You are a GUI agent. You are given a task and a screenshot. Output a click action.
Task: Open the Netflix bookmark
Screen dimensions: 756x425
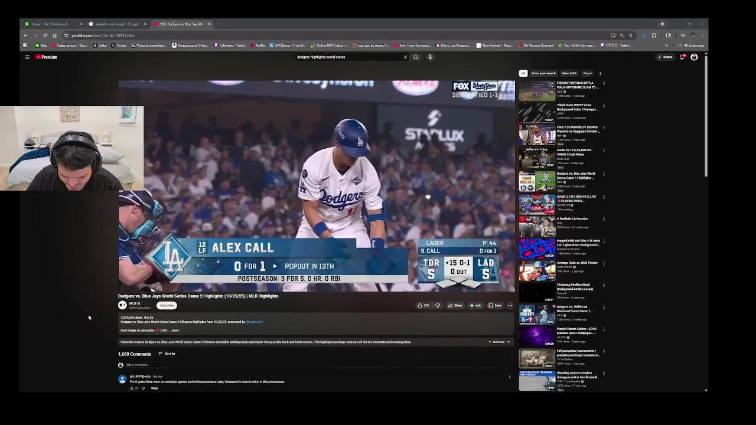tap(258, 45)
